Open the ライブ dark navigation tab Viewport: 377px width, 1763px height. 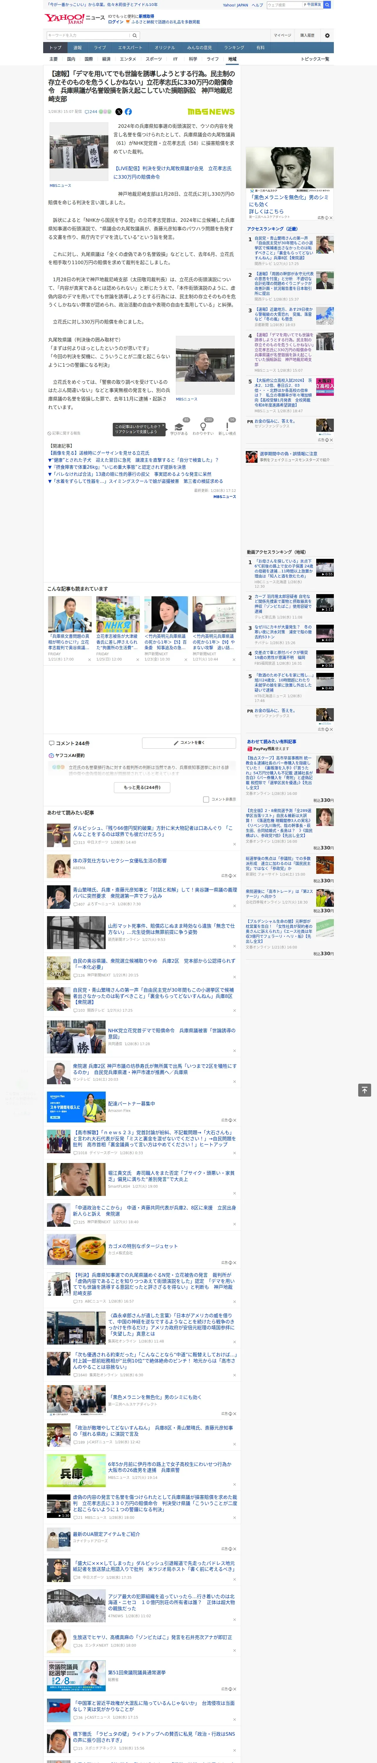click(100, 48)
